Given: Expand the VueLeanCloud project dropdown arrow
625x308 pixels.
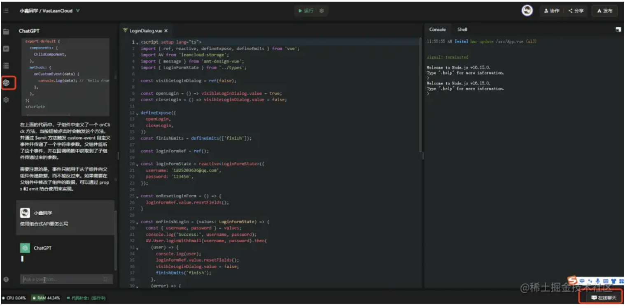Looking at the screenshot, I should pos(78,11).
